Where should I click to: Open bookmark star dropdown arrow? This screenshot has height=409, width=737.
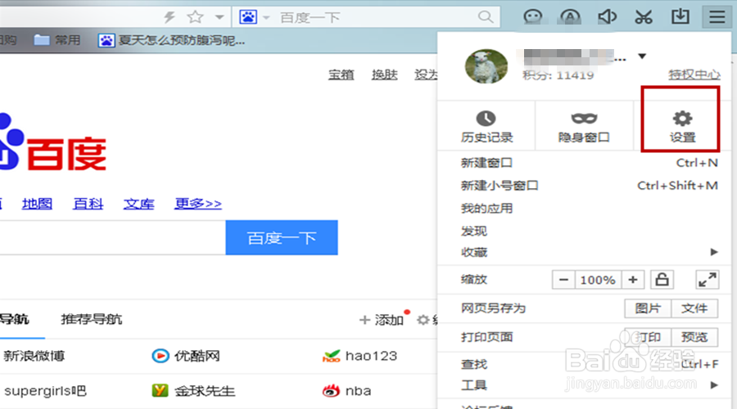click(219, 17)
